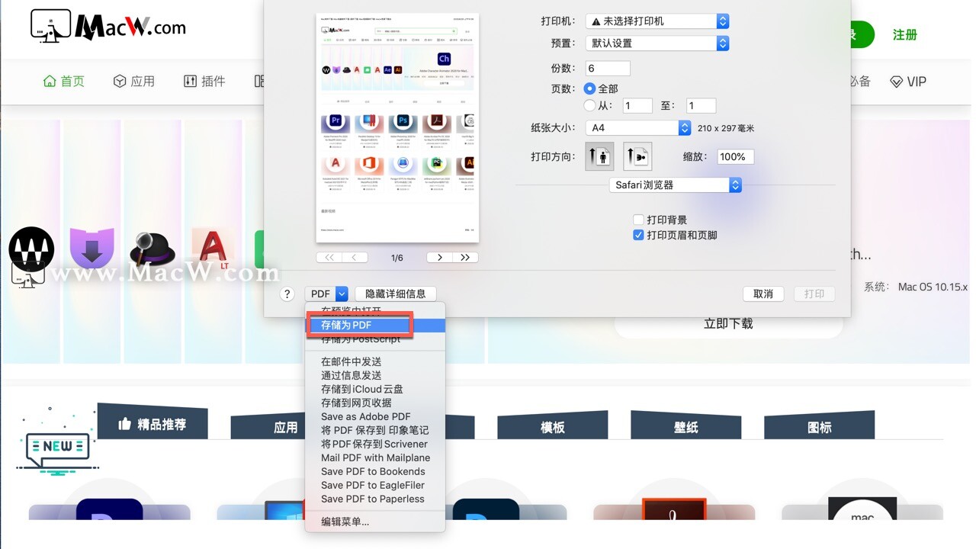Select the 应用 category tab
The width and height of the screenshot is (976, 549).
(286, 427)
